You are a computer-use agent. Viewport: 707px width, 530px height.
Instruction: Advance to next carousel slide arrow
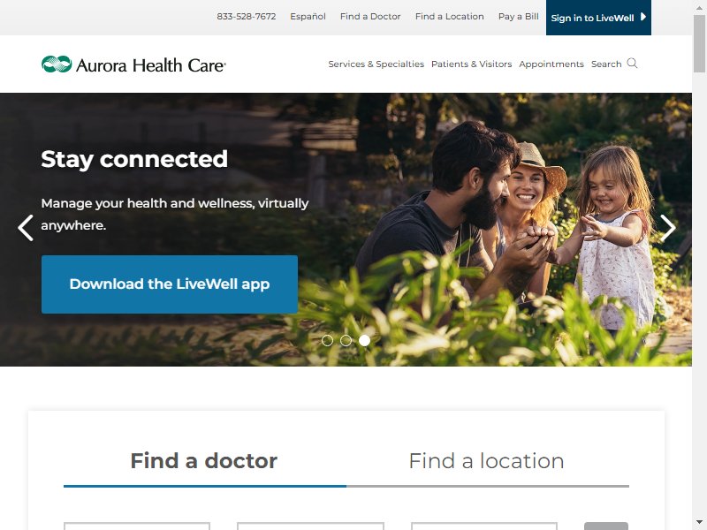point(668,228)
